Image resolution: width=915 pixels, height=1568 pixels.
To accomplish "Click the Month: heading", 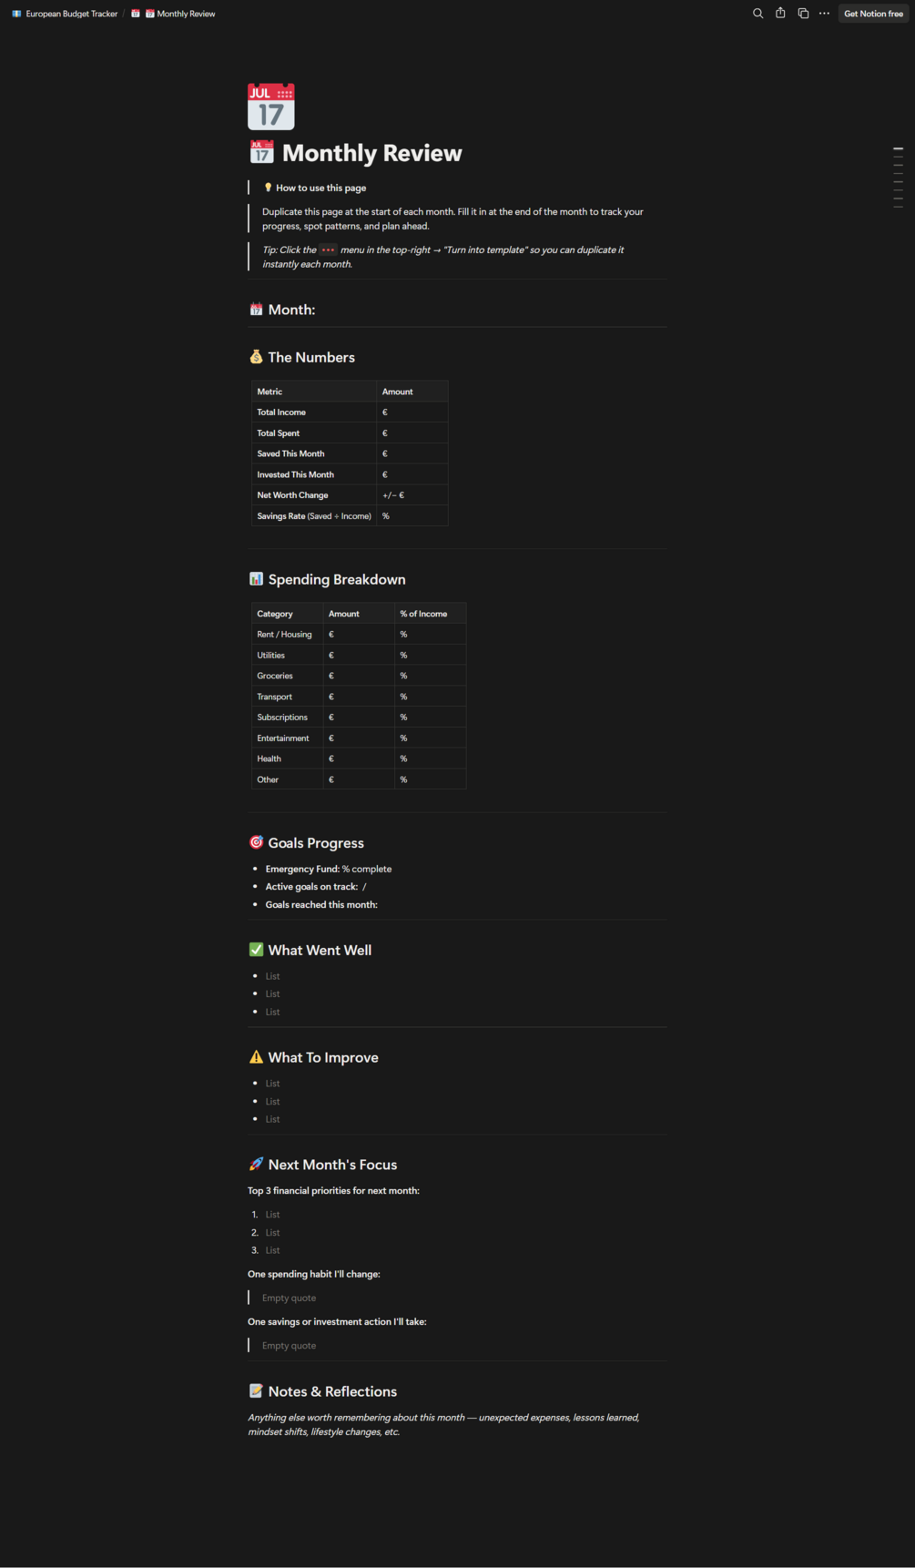I will [291, 310].
